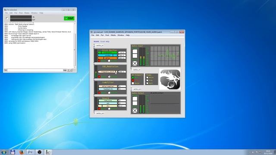Image resolution: width=276 pixels, height=155 pixels.
Task: Click the upper white square in Audio-Output
Action: 135,99
